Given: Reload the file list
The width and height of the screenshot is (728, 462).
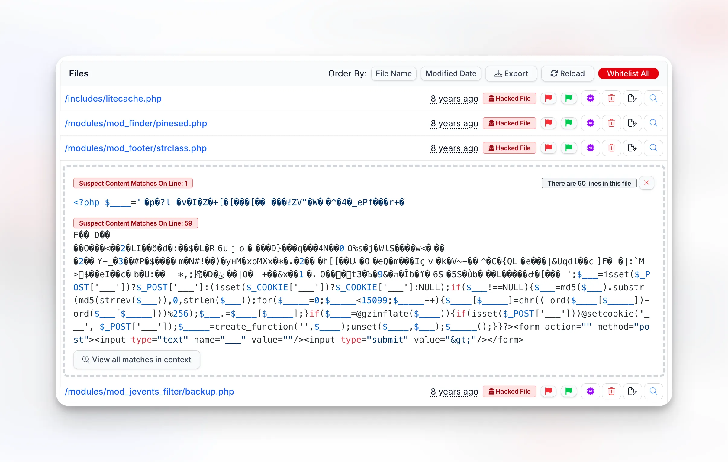Looking at the screenshot, I should (567, 73).
